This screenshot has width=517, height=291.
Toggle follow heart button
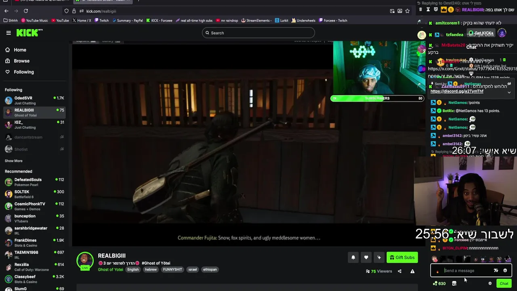[366, 257]
